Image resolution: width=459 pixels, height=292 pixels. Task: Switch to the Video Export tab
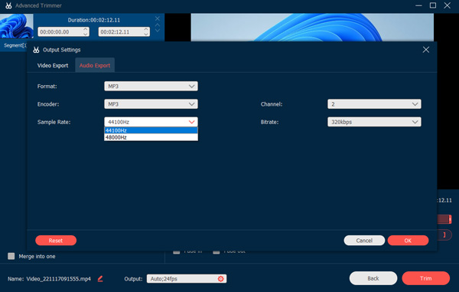[x=53, y=65]
